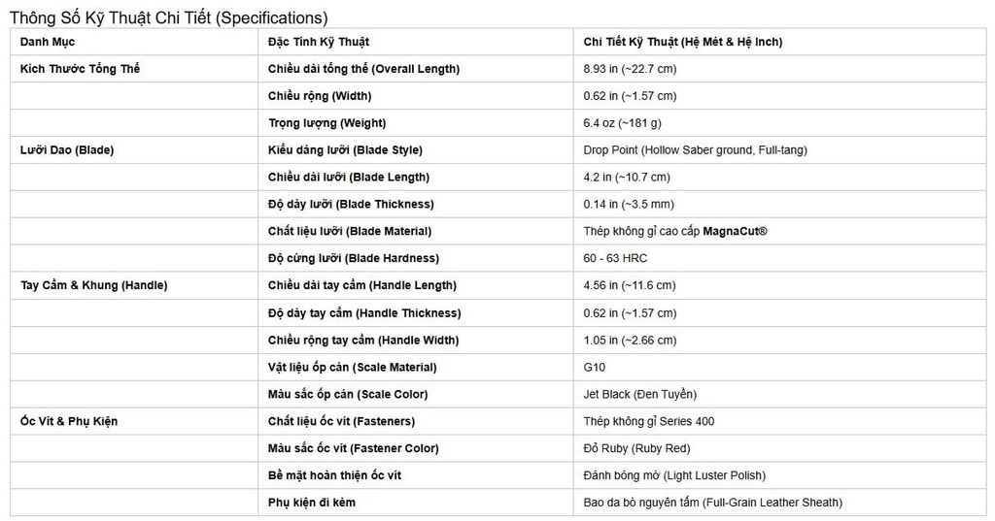Click the Specifications heading text

(168, 17)
